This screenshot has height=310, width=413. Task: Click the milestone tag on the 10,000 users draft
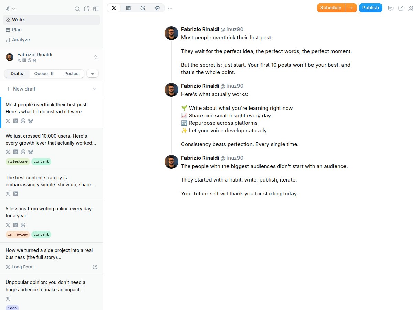pyautogui.click(x=18, y=162)
